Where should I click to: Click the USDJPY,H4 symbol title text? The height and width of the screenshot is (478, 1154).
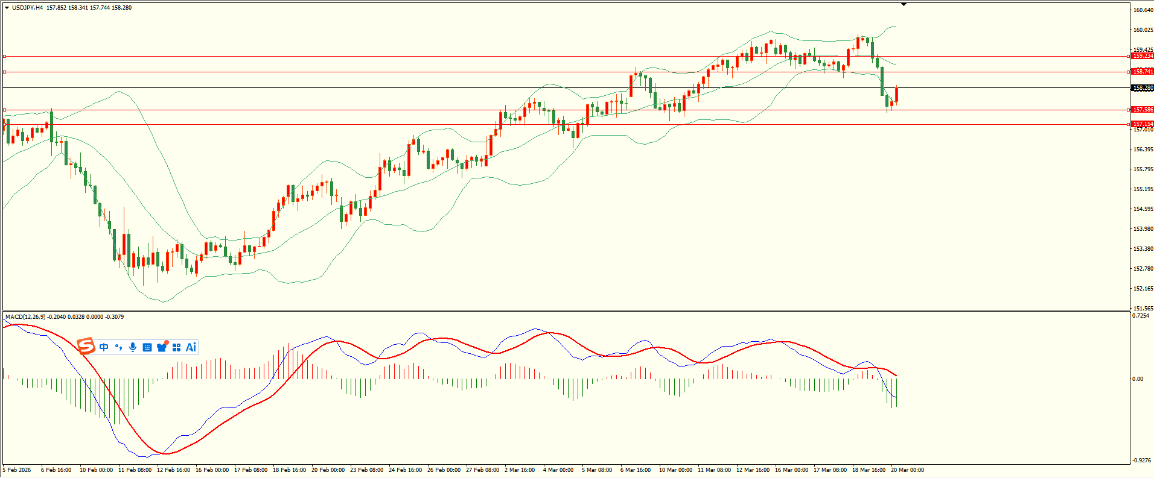[27, 8]
